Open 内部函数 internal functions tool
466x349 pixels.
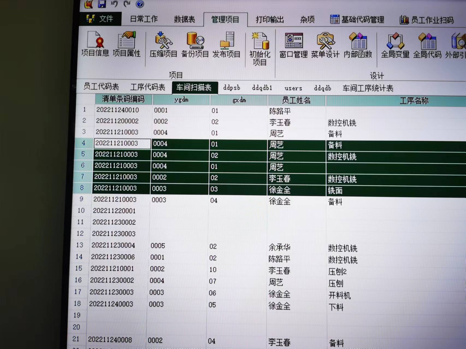[x=358, y=46]
